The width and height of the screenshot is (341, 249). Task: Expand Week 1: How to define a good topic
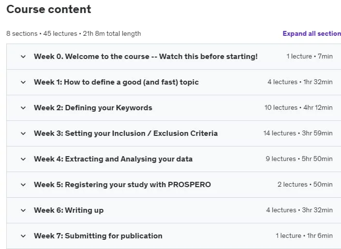coord(117,82)
